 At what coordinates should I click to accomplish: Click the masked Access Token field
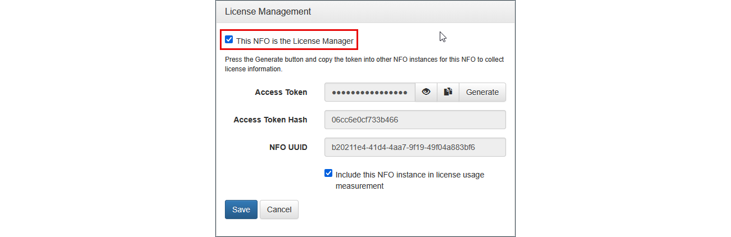click(369, 92)
